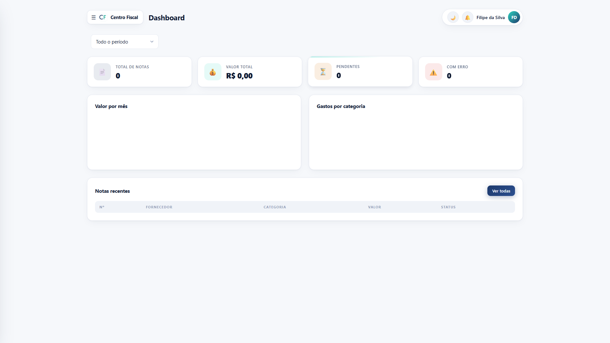
Task: Open the Pendentes summary card
Action: (360, 71)
